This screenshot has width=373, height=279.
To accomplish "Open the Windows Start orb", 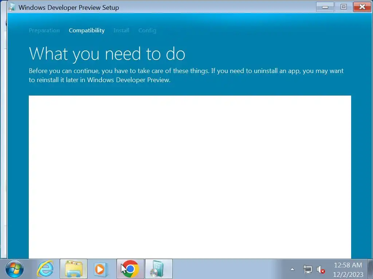I will pyautogui.click(x=15, y=269).
